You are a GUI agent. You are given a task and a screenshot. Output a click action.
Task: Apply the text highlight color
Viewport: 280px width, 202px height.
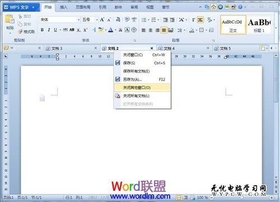point(101,30)
